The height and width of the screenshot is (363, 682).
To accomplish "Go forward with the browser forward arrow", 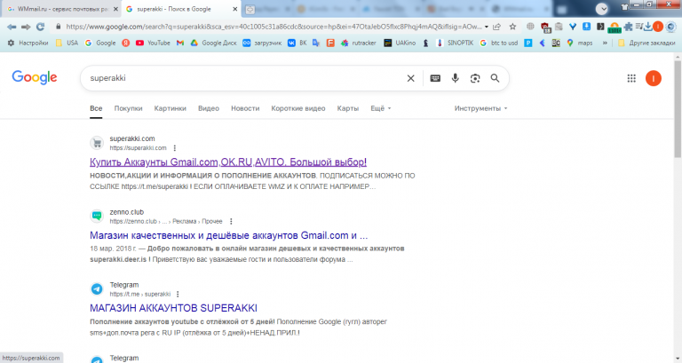I will point(26,27).
